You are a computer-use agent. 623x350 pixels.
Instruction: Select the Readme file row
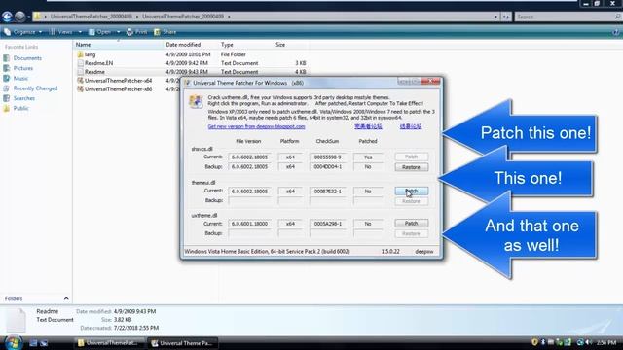[x=191, y=72]
